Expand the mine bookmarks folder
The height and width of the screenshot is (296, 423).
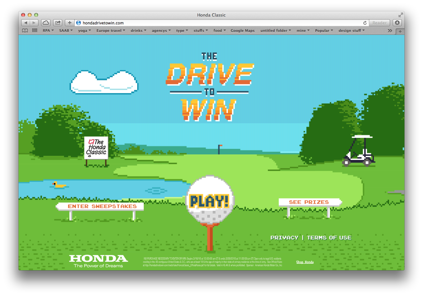click(x=303, y=31)
